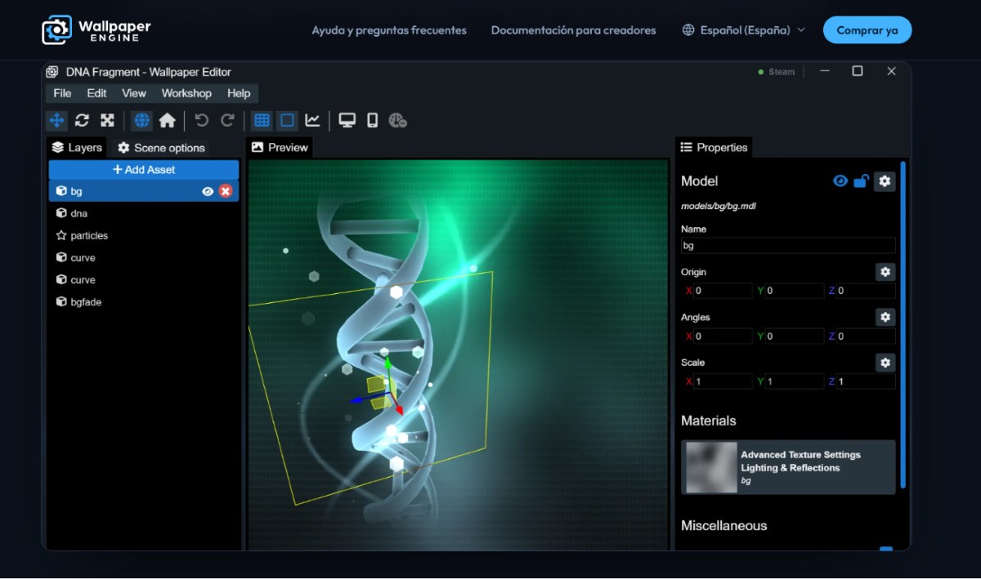The image size is (981, 579).
Task: Click the undo arrow icon
Action: point(202,121)
